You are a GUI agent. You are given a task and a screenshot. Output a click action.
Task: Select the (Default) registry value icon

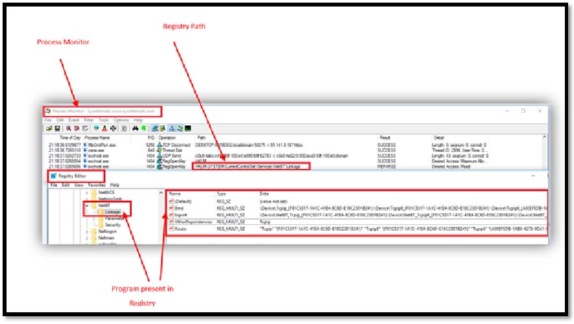[172, 201]
